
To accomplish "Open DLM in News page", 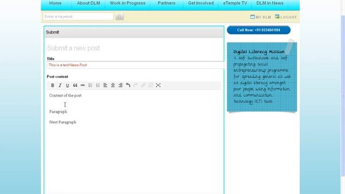I will [x=270, y=3].
